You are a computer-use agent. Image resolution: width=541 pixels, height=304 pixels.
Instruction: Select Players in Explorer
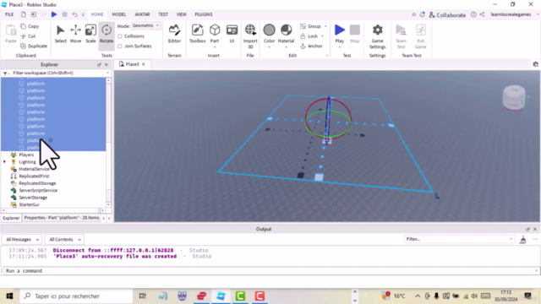[26, 155]
